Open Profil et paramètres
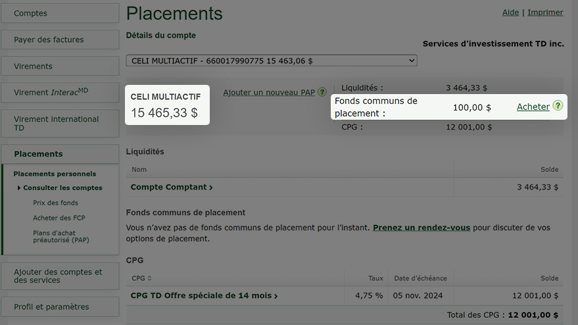 [x=60, y=307]
